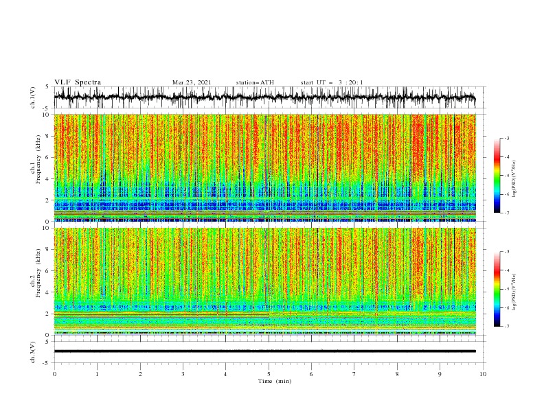The image size is (544, 420).
Task: Click the 'Time (min)' axis label
Action: tap(275, 381)
